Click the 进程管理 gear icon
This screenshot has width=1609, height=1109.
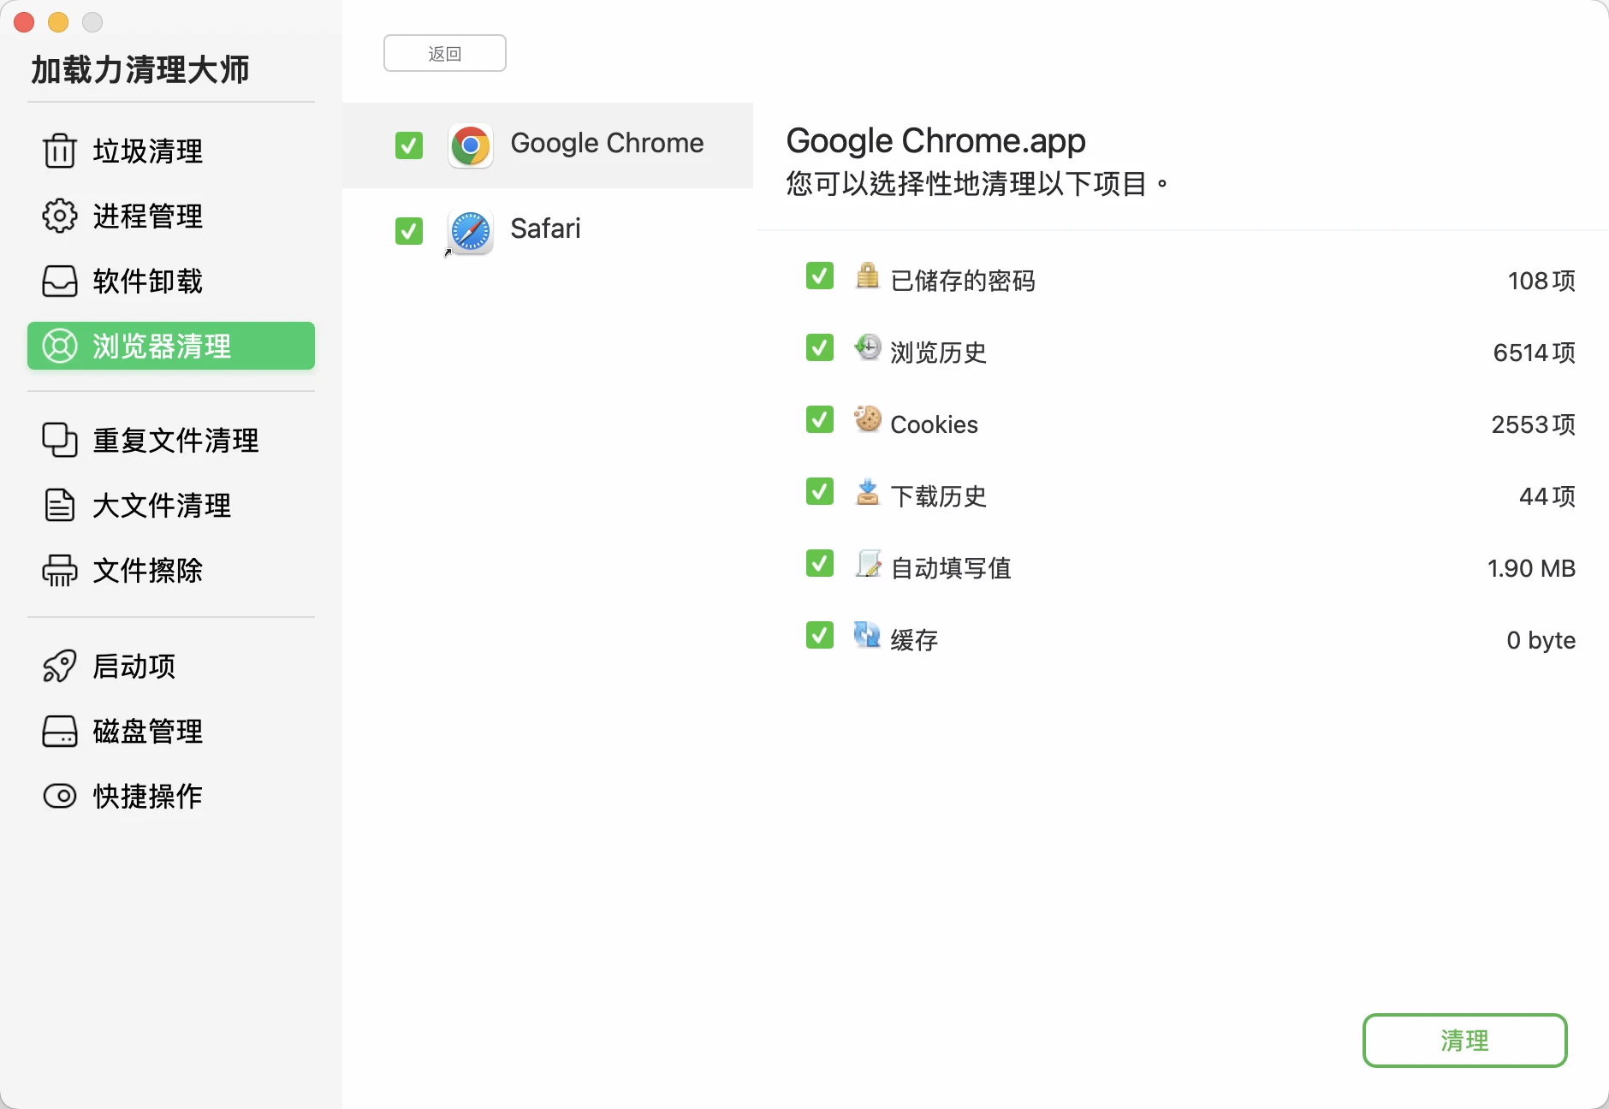[58, 216]
